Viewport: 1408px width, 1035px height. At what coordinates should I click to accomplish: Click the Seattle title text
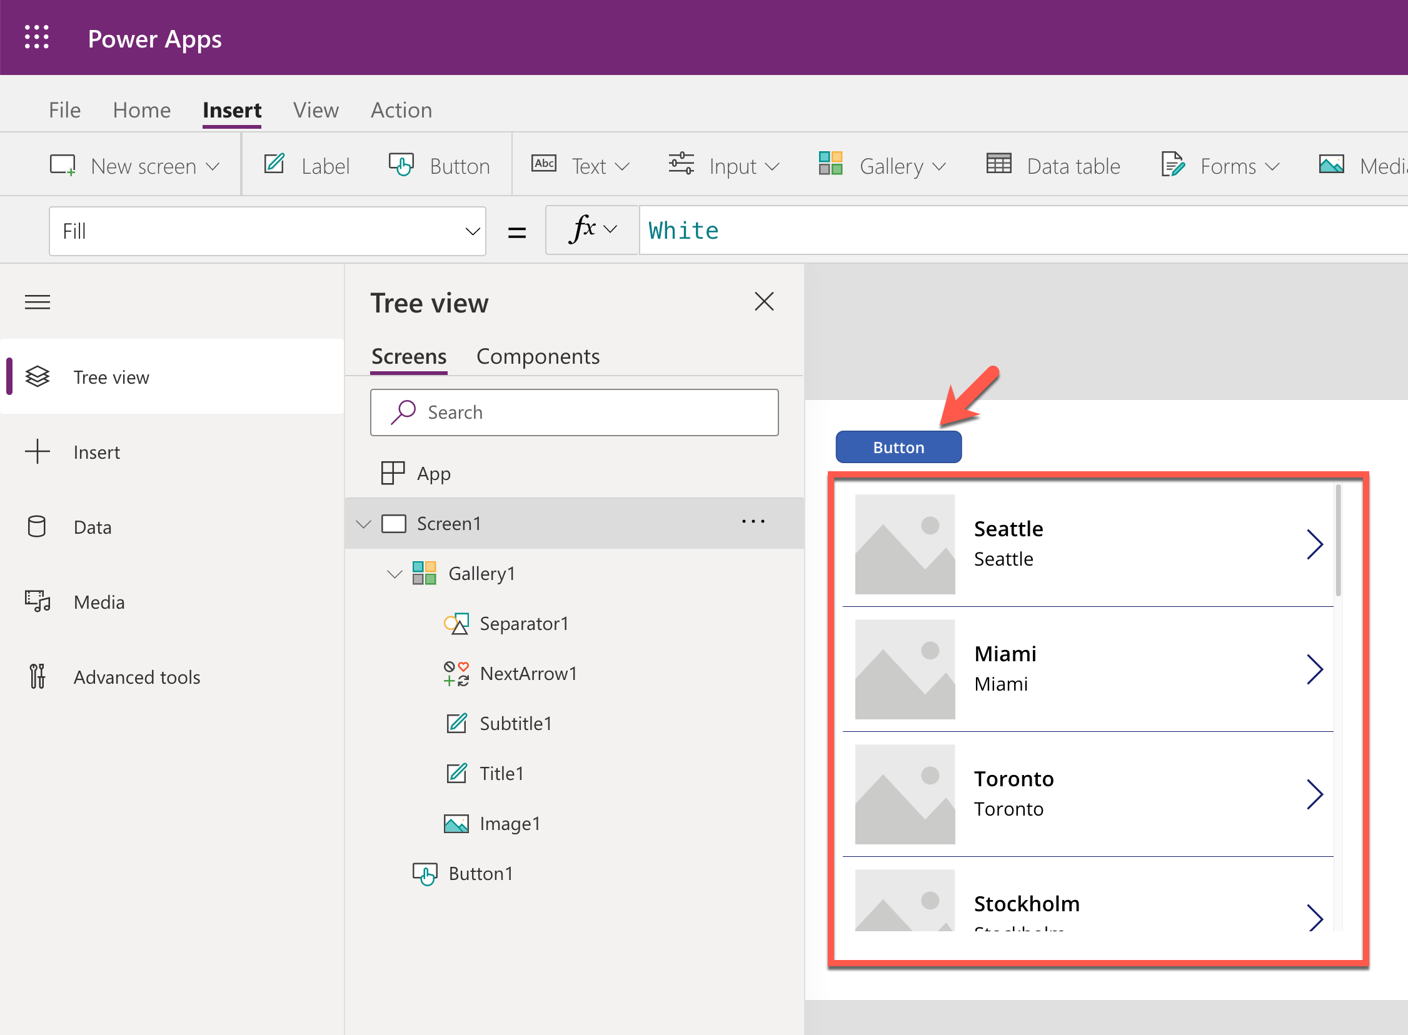click(1008, 529)
